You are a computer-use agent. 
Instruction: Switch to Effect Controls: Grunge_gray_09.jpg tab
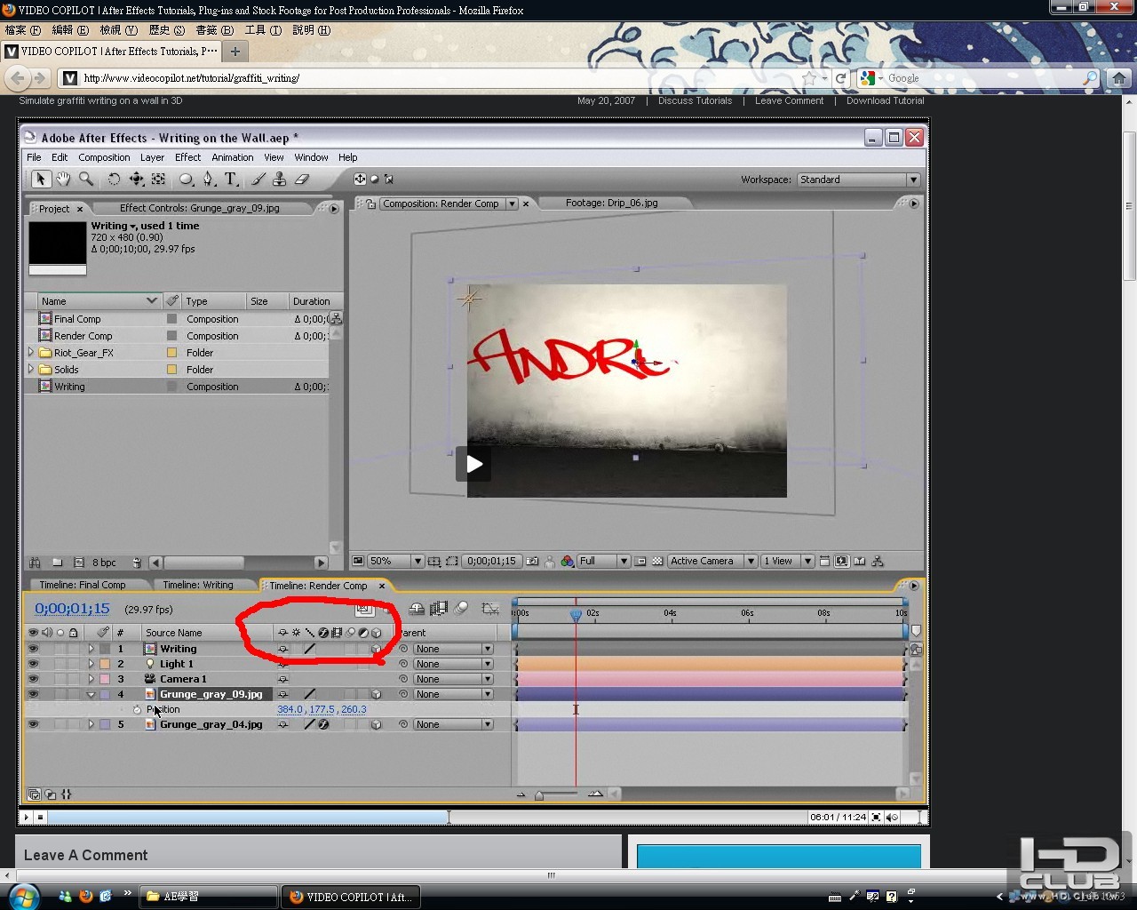pyautogui.click(x=200, y=208)
